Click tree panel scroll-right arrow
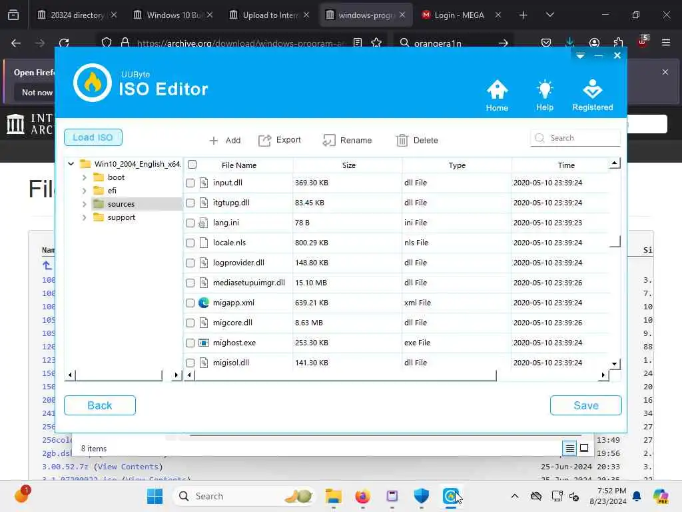The height and width of the screenshot is (512, 682). [x=176, y=375]
